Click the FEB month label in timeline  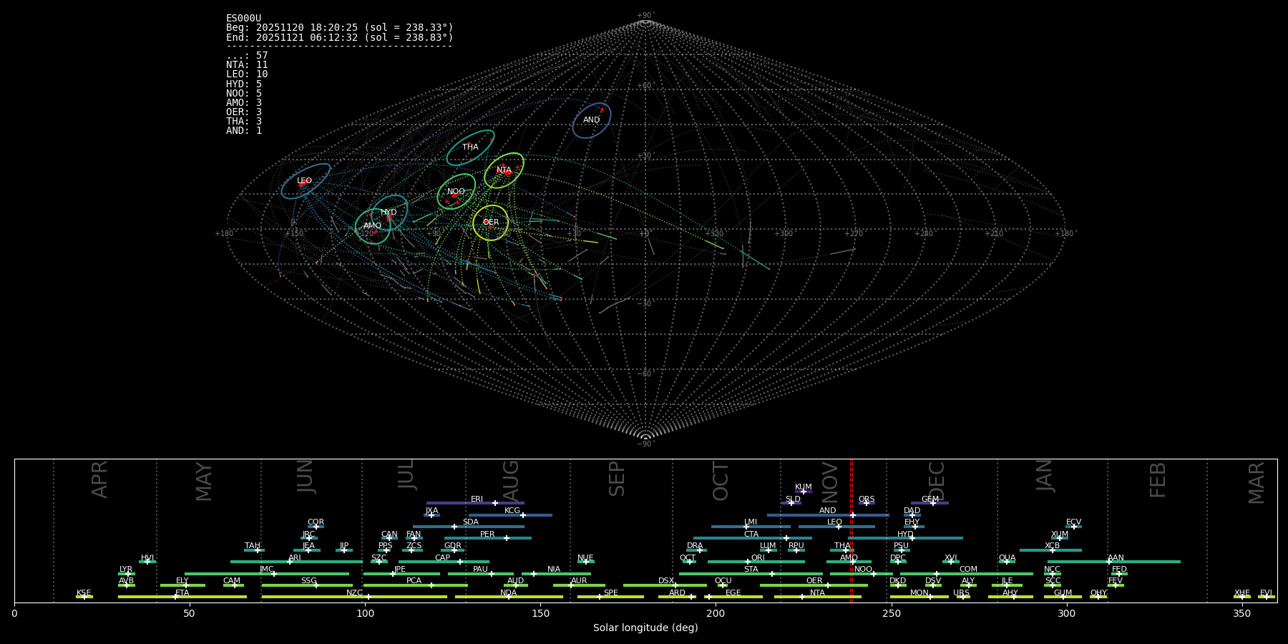click(1158, 479)
